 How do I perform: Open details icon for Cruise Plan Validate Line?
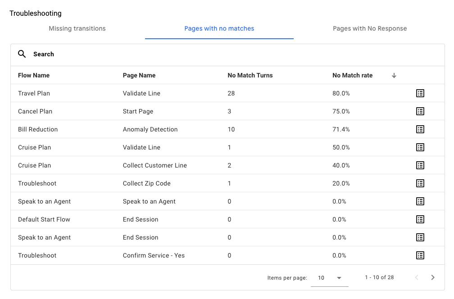coord(420,147)
